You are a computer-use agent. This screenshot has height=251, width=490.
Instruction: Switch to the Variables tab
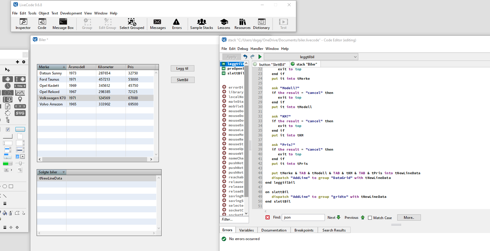point(246,230)
